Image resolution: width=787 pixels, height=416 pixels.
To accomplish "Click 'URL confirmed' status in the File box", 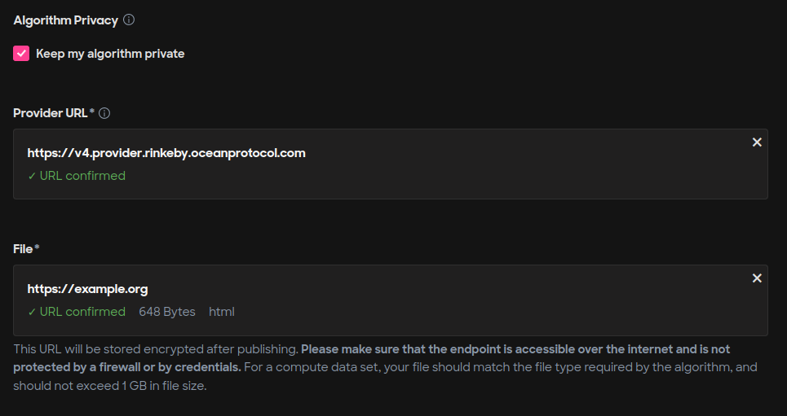I will click(82, 312).
